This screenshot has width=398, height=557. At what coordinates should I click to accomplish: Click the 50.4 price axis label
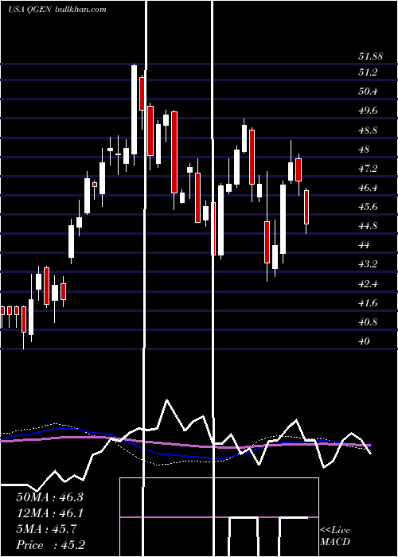click(x=368, y=92)
